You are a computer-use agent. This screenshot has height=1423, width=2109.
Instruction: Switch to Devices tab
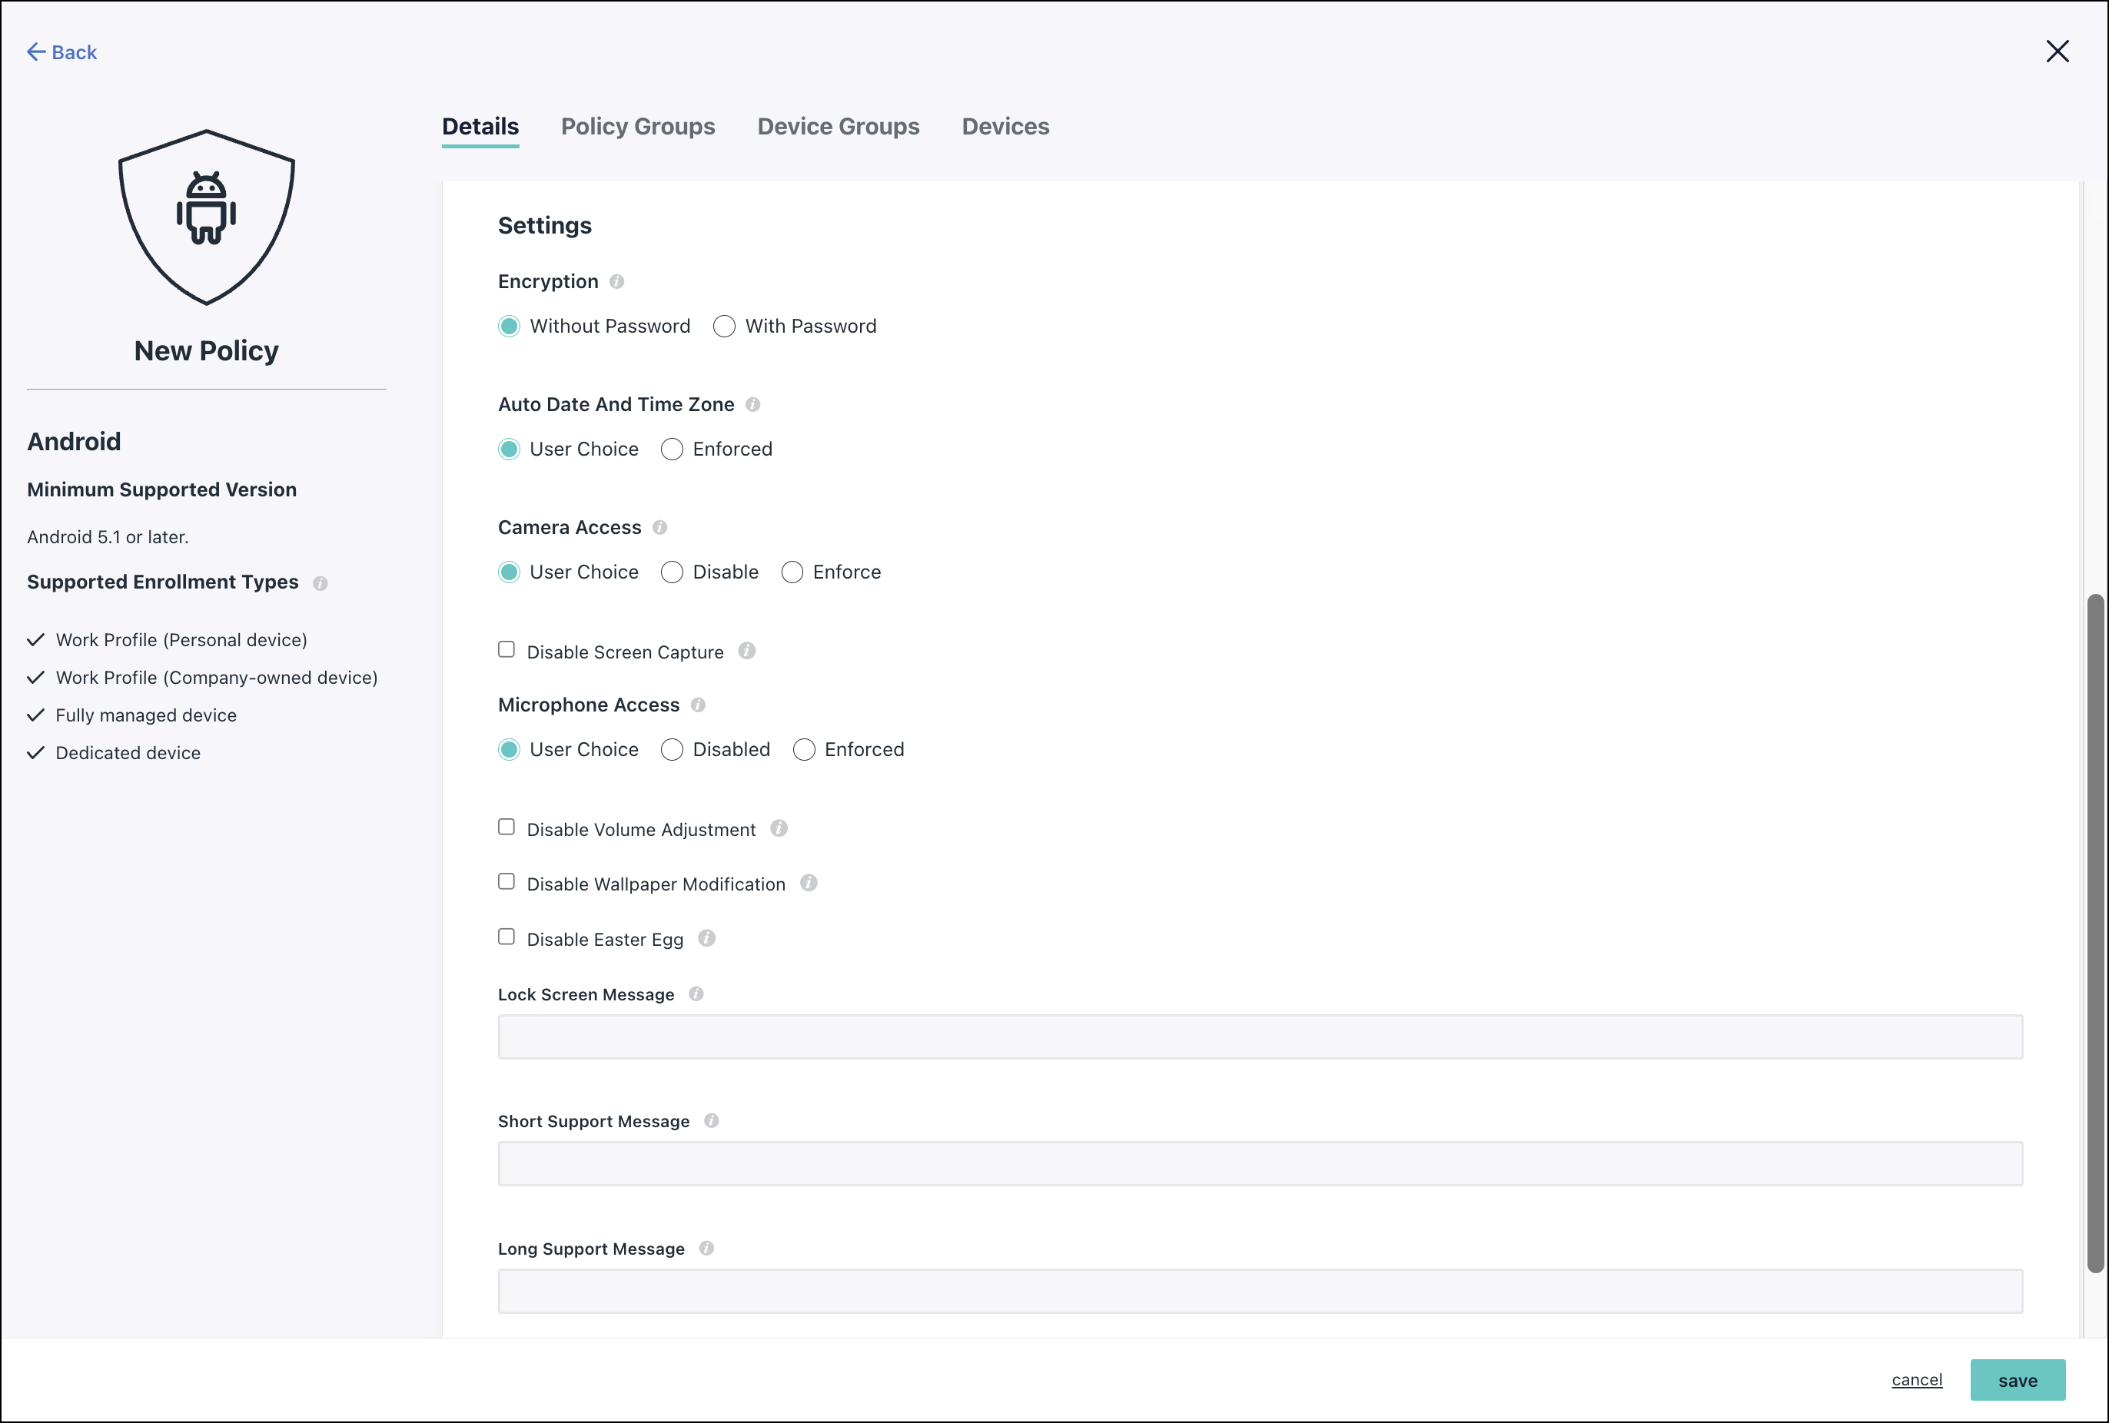[x=1005, y=127]
